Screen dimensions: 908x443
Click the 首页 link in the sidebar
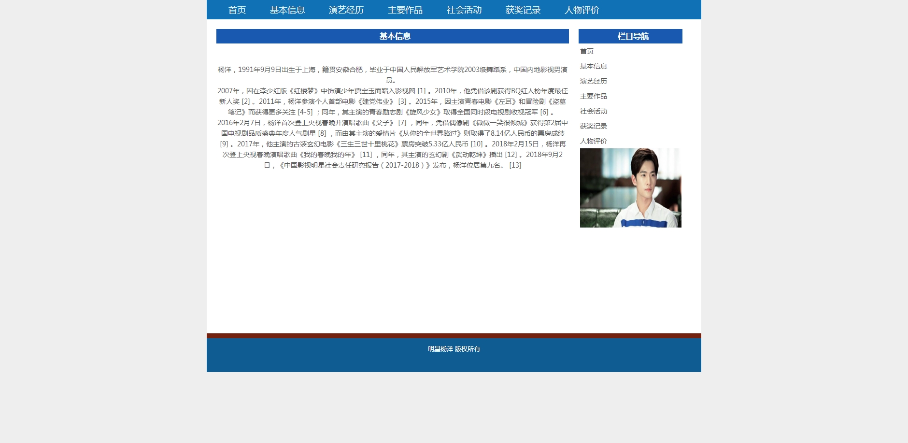point(586,51)
